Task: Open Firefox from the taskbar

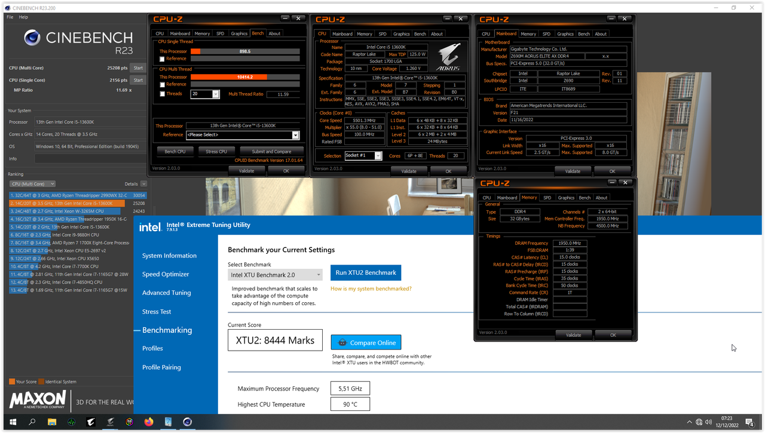Action: 149,422
